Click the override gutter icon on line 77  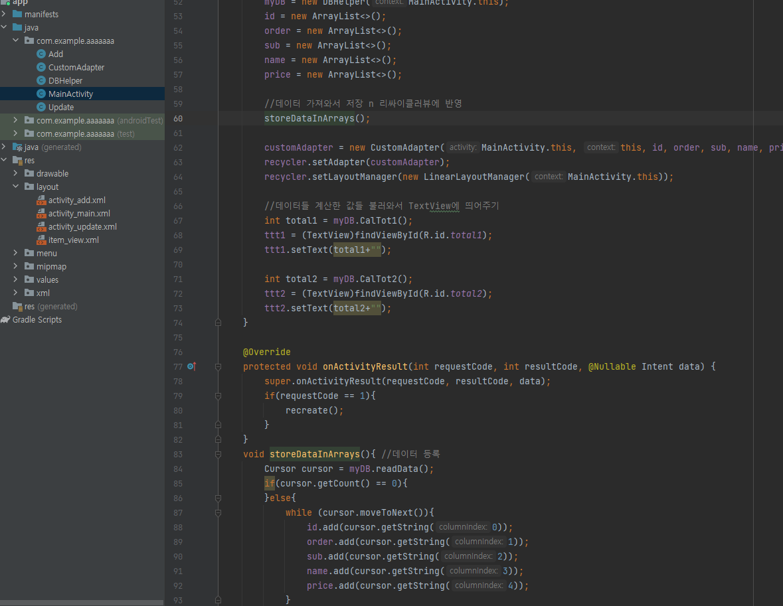pos(191,366)
